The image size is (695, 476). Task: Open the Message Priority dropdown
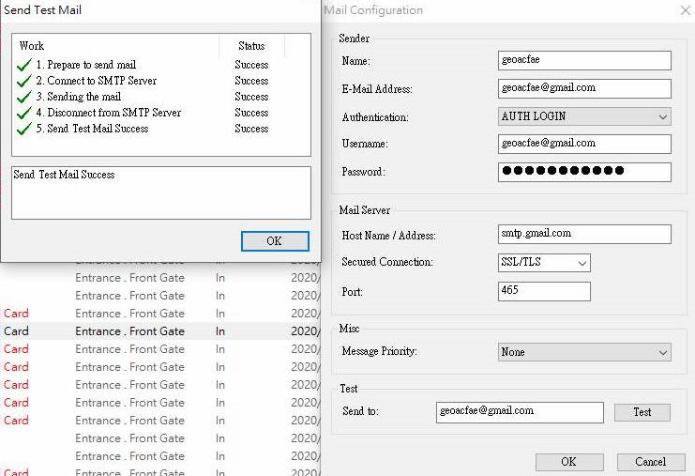tap(584, 352)
